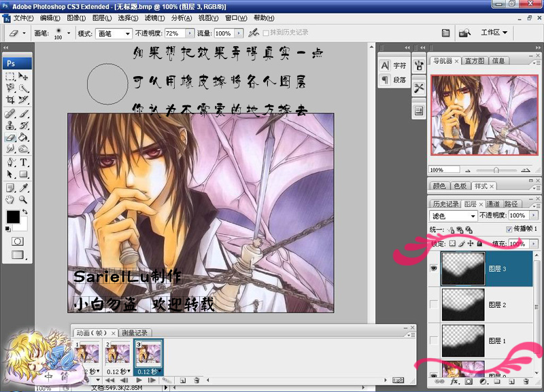Add a layer style with fx button
This screenshot has height=392, width=544.
[454, 382]
